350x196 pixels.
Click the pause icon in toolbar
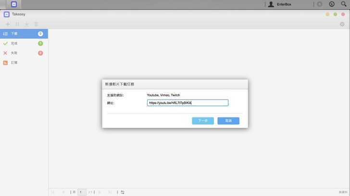pos(17,24)
